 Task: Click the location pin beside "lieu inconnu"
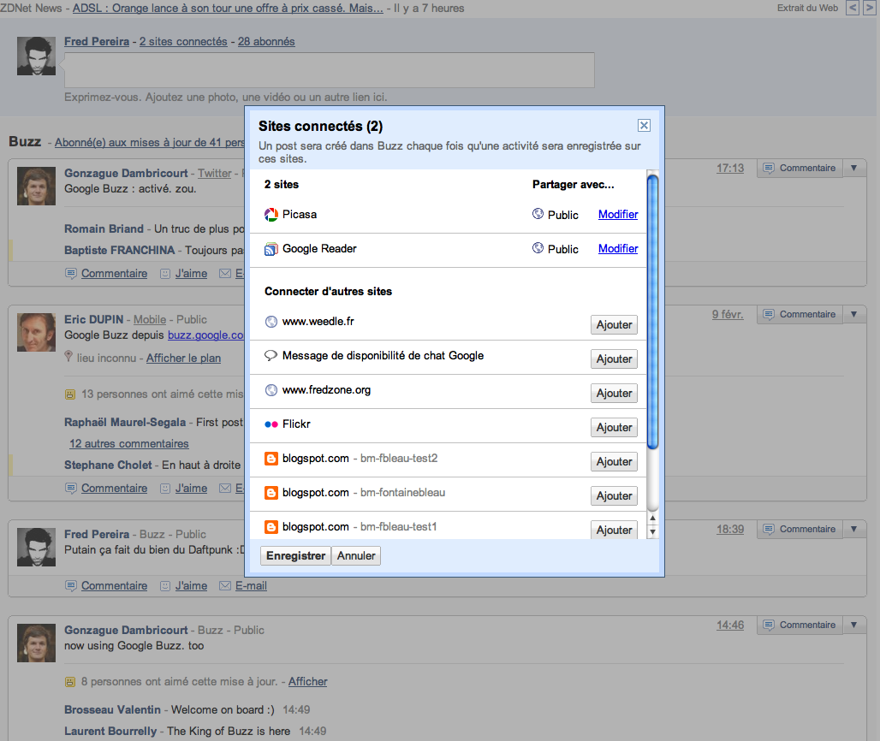[x=68, y=356]
